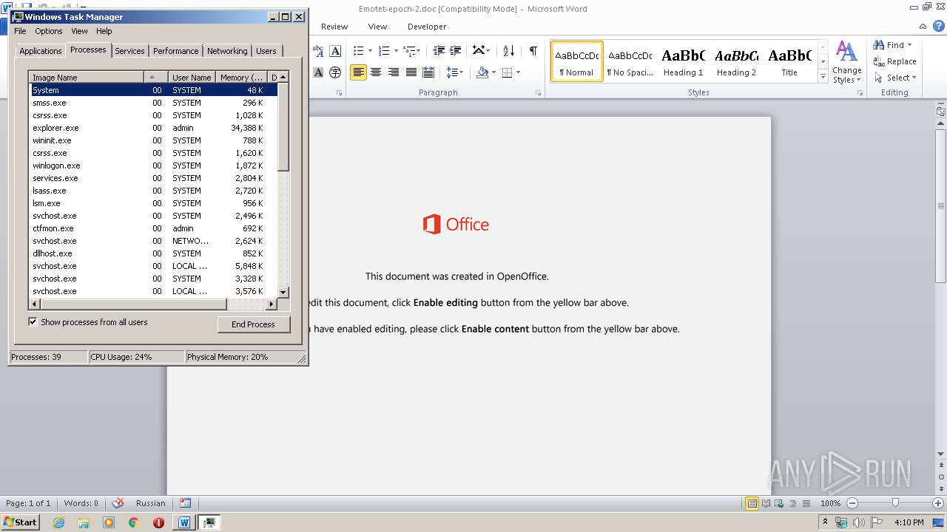Viewport: 947px width, 532px height.
Task: Click the Sort A-Z icon
Action: coord(508,50)
